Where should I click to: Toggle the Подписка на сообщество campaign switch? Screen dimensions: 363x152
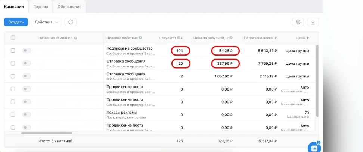click(x=27, y=51)
